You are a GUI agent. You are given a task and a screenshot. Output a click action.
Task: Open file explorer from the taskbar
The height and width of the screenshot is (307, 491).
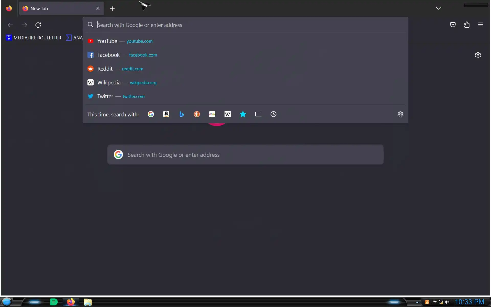(x=87, y=302)
